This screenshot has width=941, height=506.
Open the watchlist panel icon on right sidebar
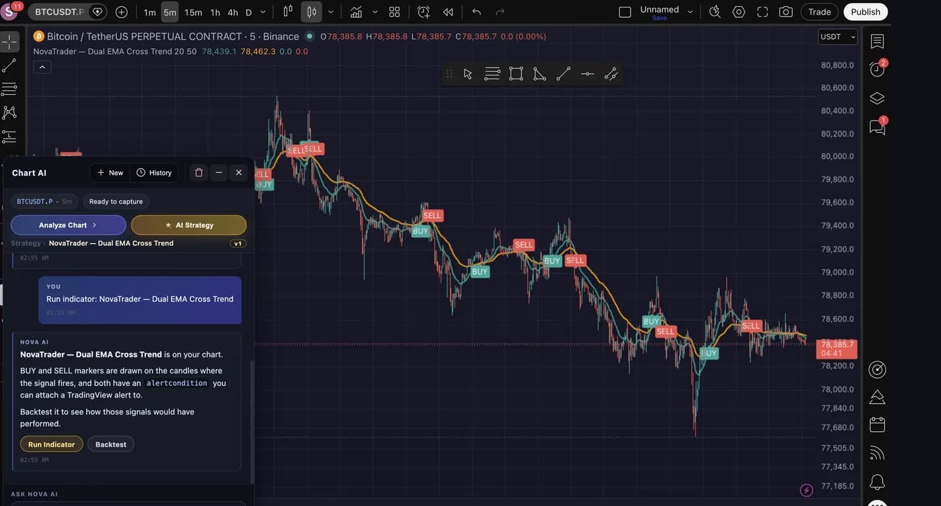pos(877,41)
